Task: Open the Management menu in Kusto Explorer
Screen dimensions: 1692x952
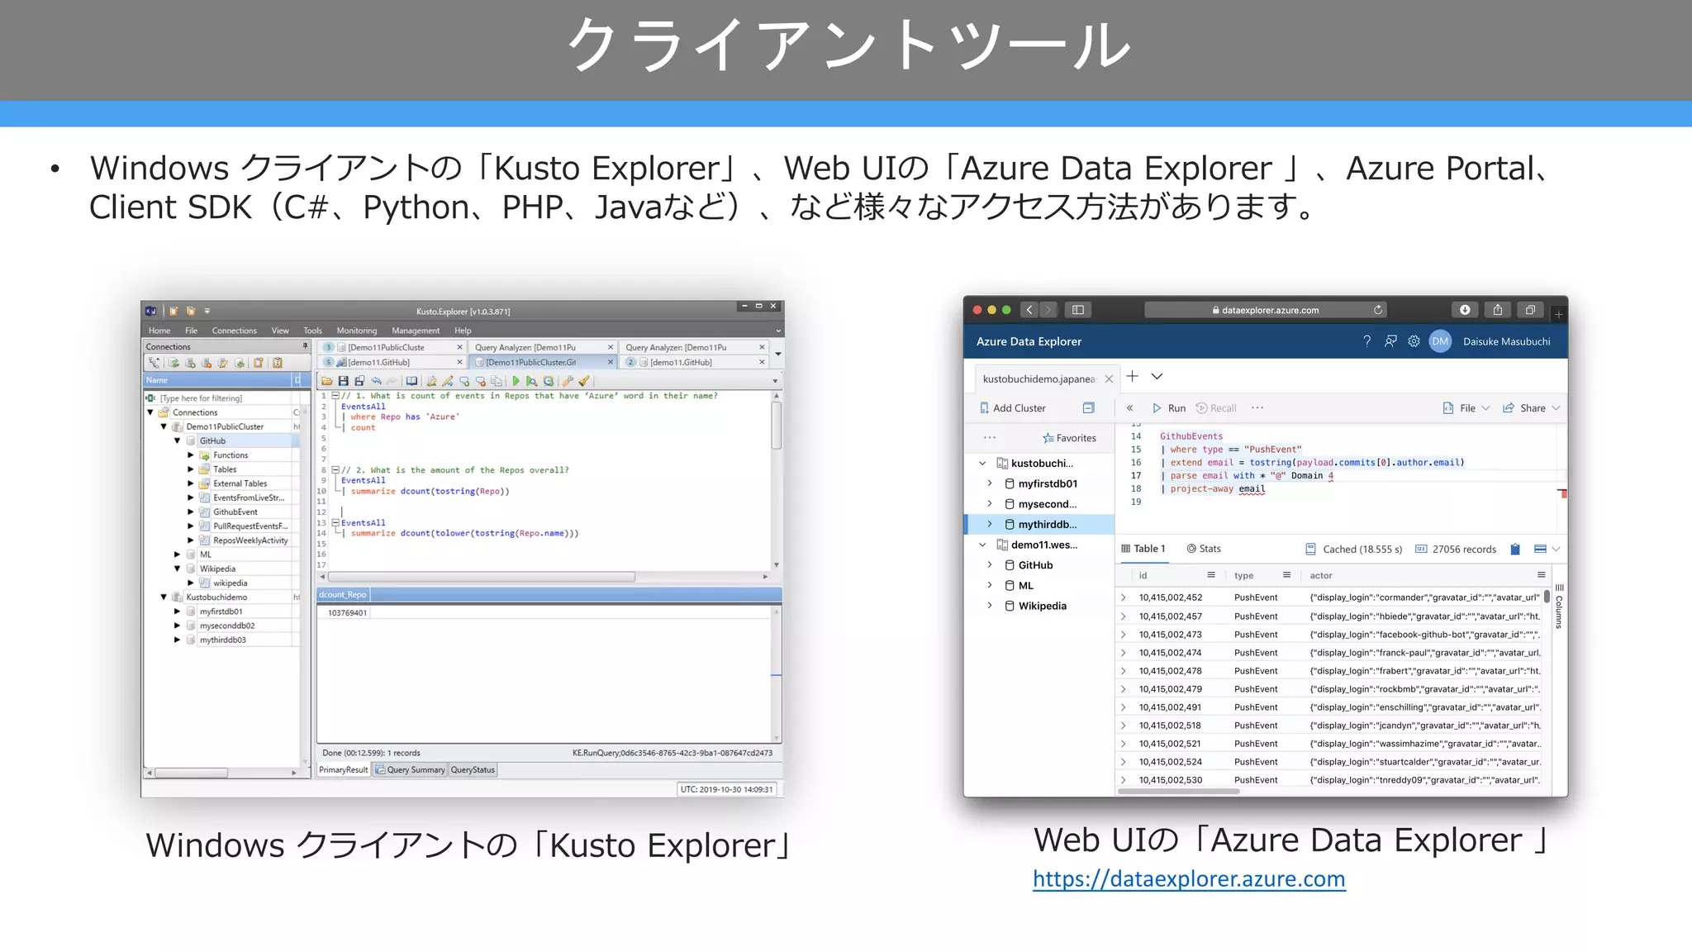Action: coord(416,331)
